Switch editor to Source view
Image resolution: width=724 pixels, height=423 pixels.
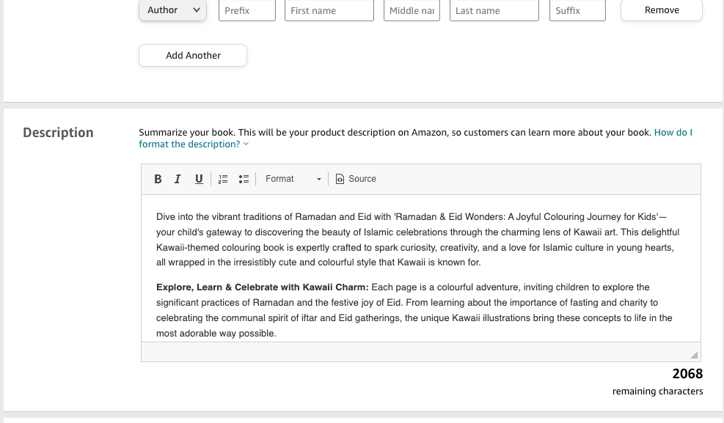(356, 179)
